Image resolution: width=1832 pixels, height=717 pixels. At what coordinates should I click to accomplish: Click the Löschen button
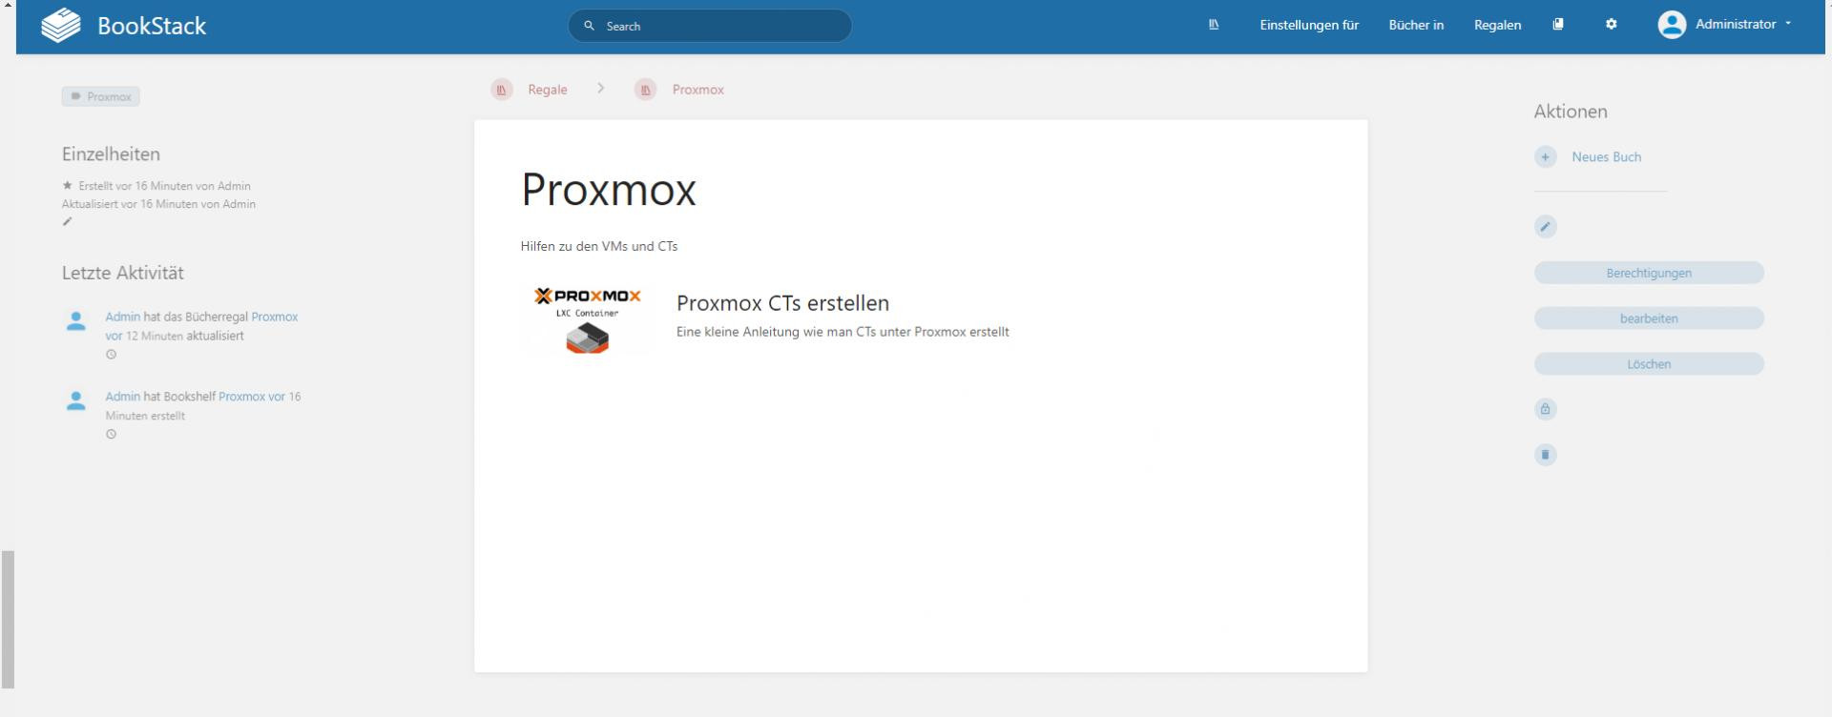click(1649, 364)
